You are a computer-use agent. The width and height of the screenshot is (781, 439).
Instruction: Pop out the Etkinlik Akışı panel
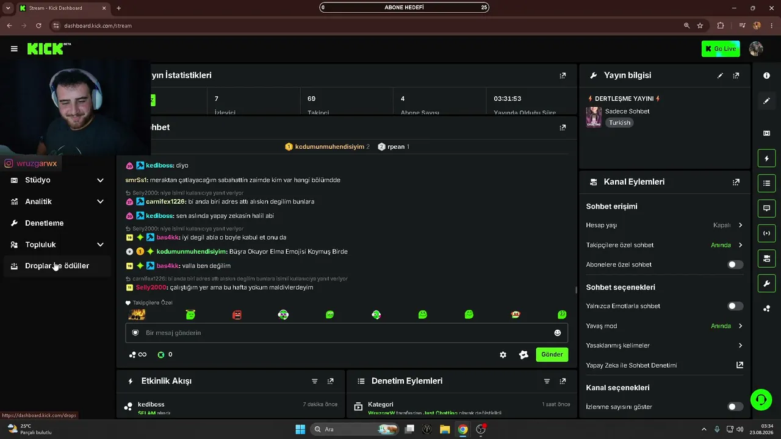pos(331,381)
